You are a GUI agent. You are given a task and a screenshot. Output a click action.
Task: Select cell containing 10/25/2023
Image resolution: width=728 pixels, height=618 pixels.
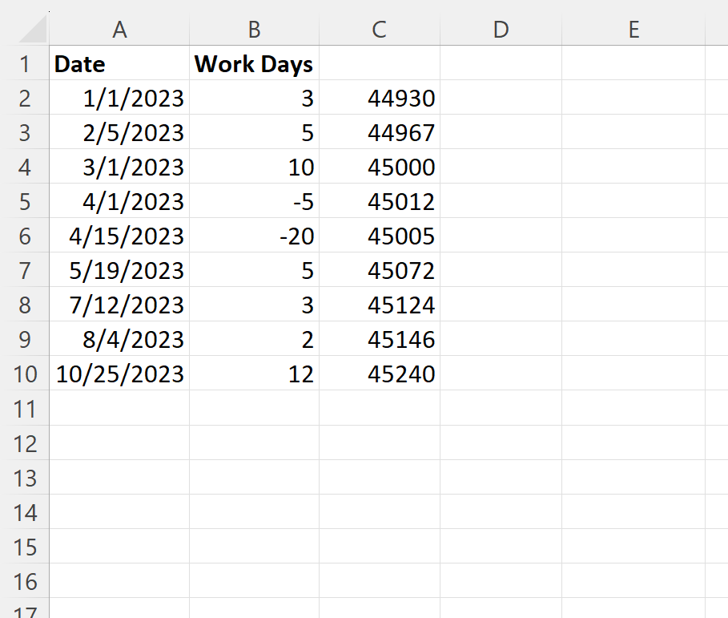click(x=119, y=374)
